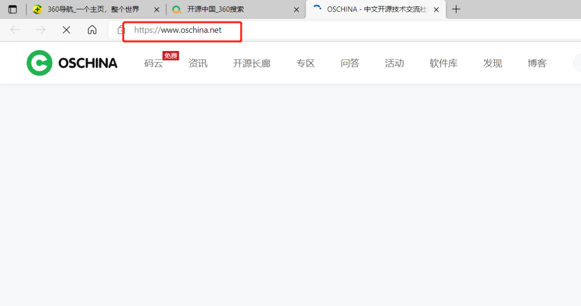This screenshot has height=306, width=581.
Task: Open the 问答 section
Action: (x=350, y=63)
